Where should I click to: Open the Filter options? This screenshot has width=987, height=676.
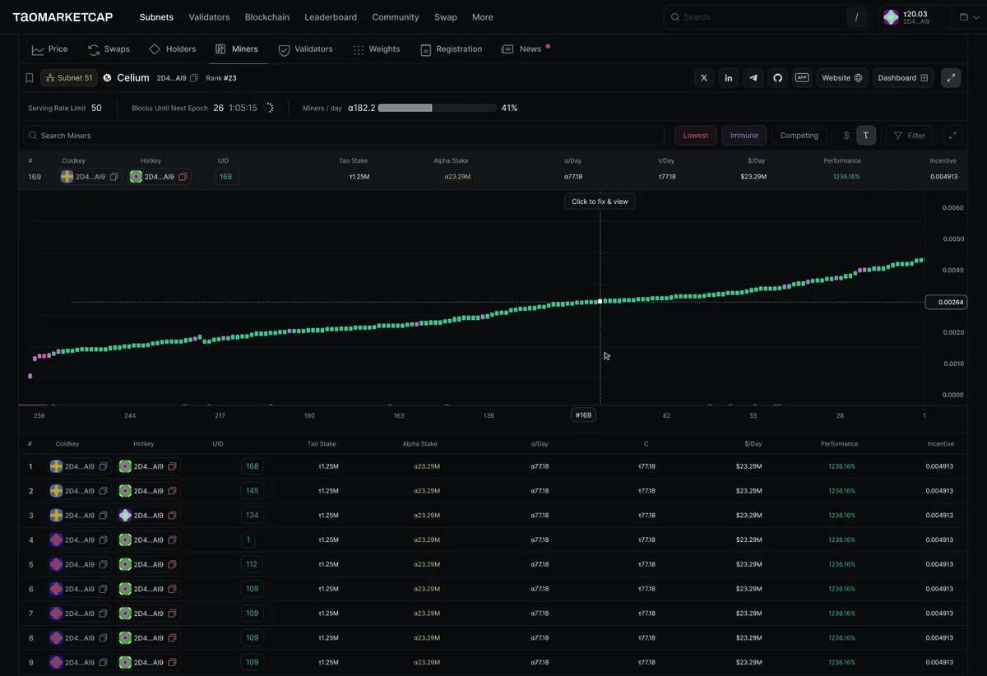point(909,136)
